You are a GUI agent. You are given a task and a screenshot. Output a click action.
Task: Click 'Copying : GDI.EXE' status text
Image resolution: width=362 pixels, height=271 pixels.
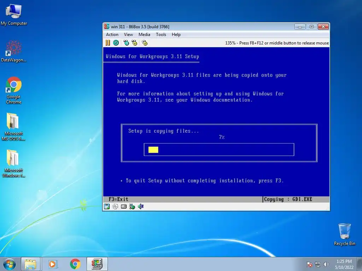pyautogui.click(x=288, y=199)
